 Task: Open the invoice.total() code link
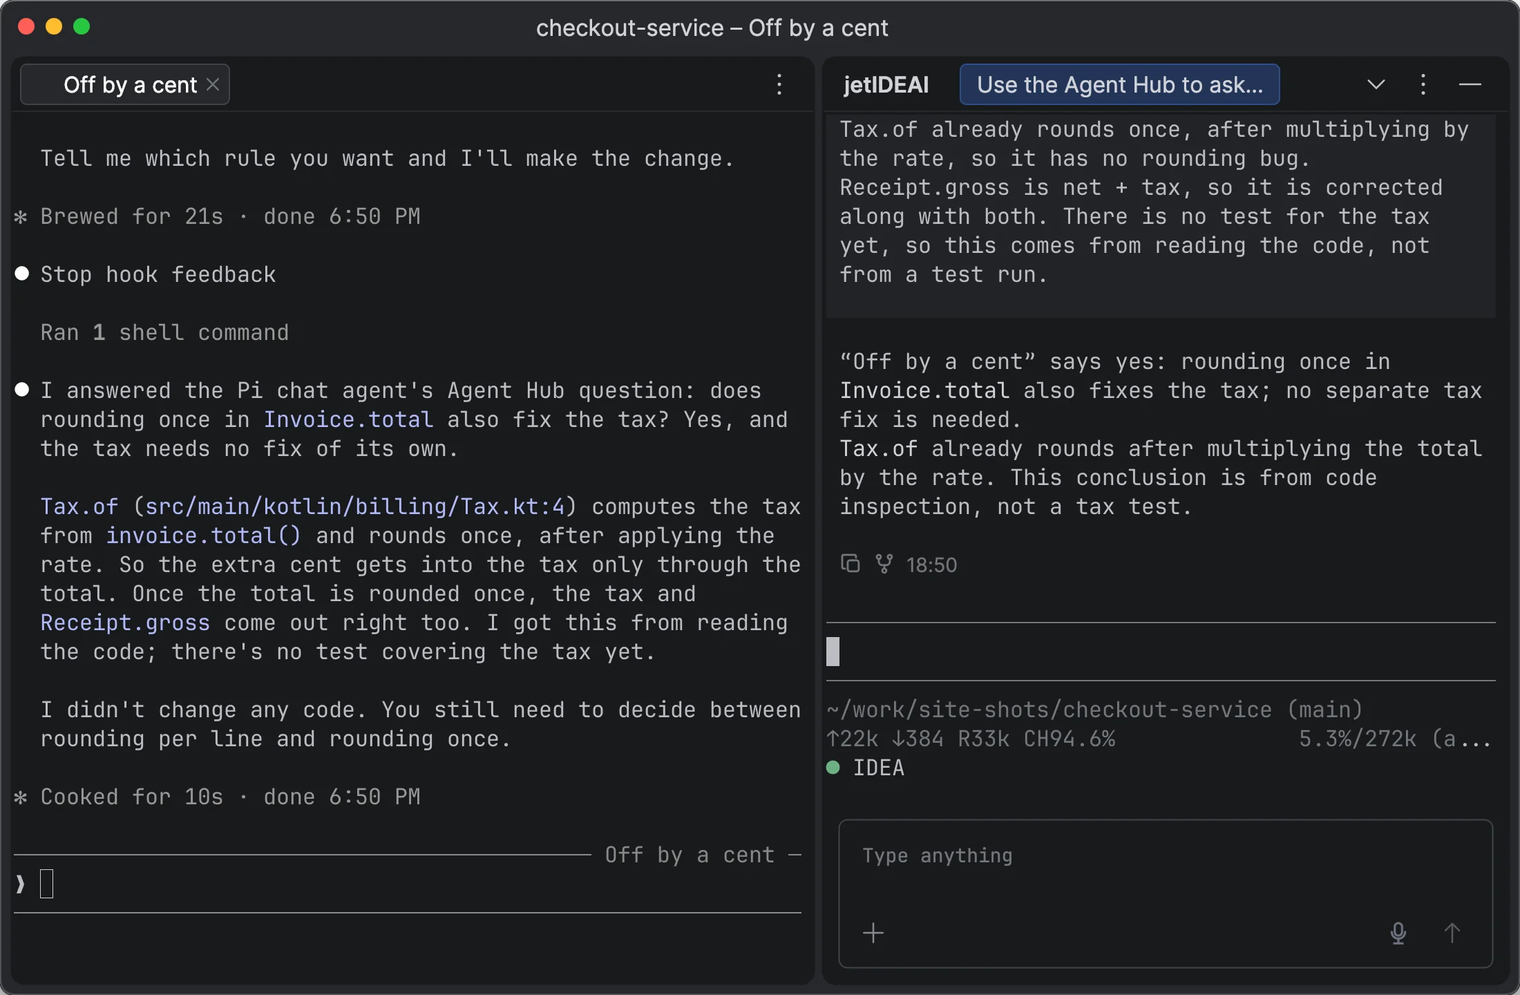(x=204, y=536)
